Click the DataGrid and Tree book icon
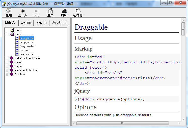188x128 pixels. pyautogui.click(x=12, y=58)
